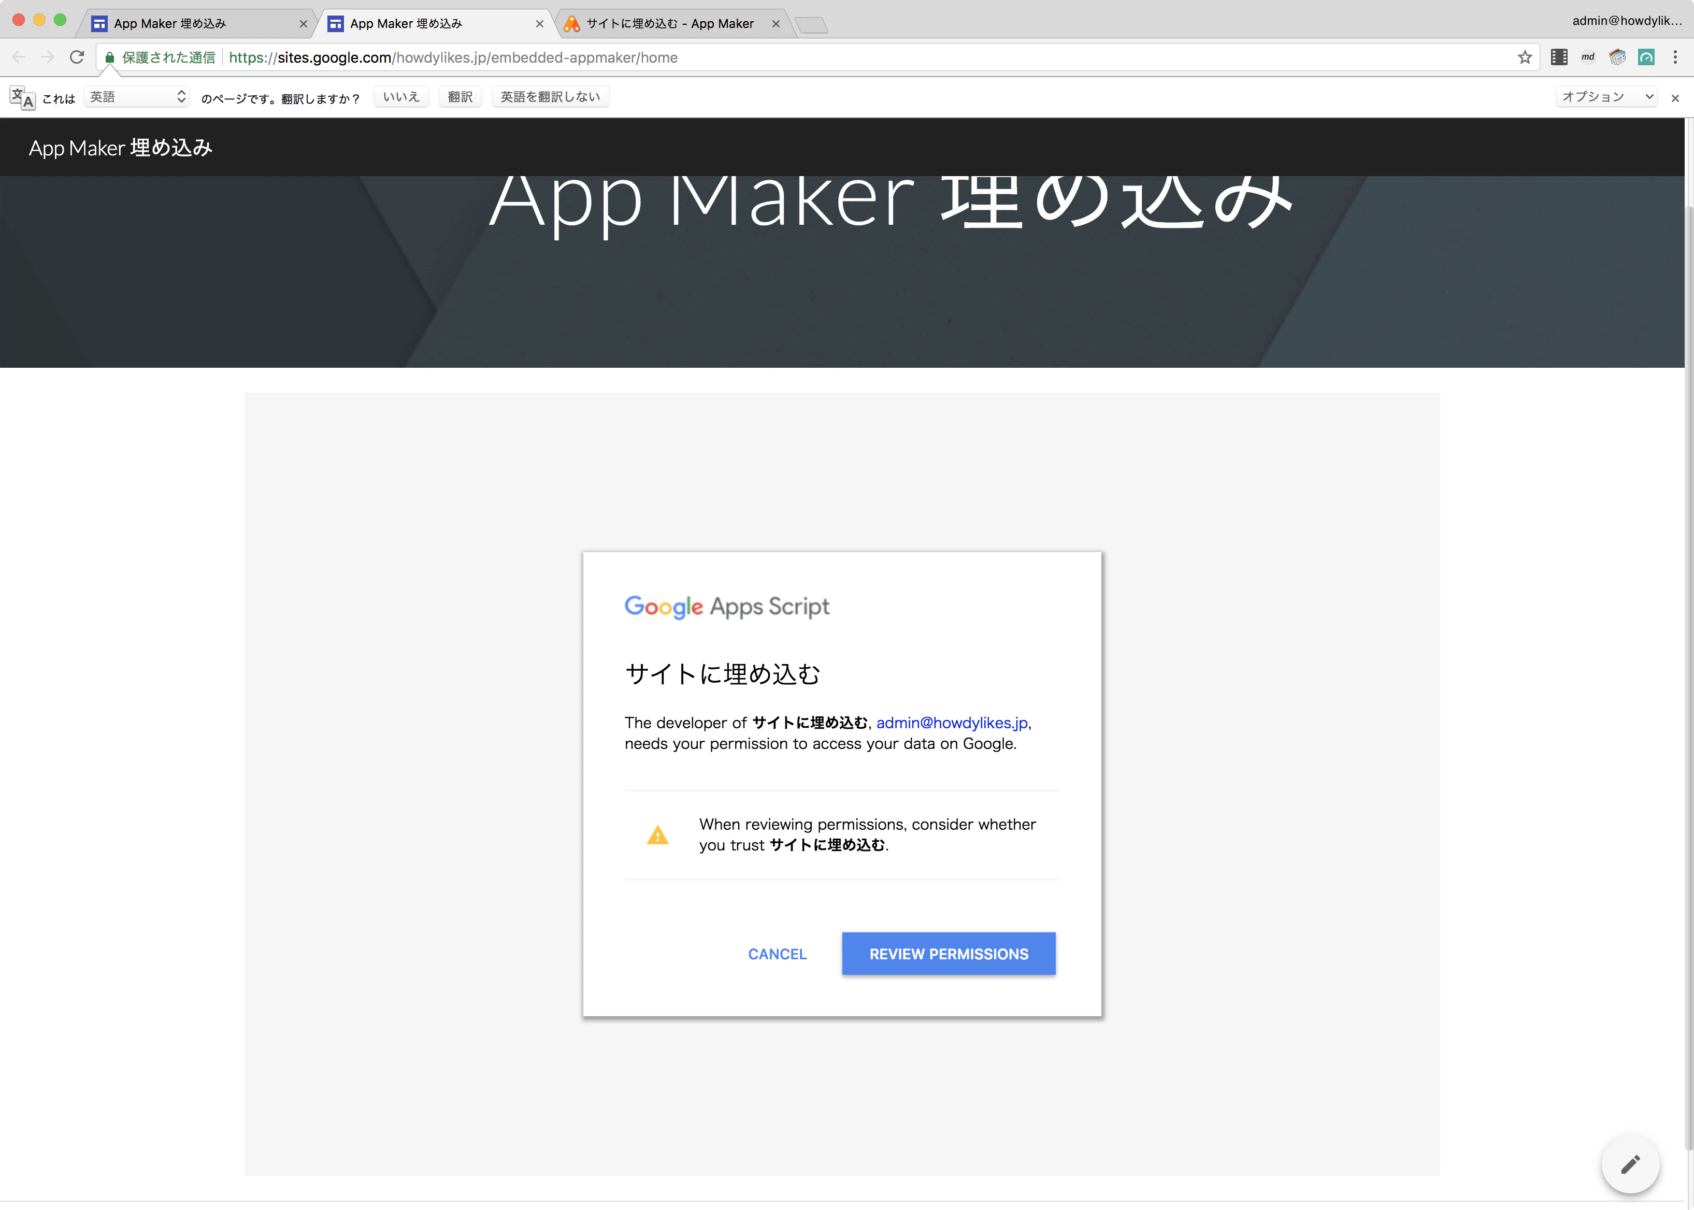Image resolution: width=1694 pixels, height=1210 pixels.
Task: Click the translate icon in translation bar
Action: (x=22, y=97)
